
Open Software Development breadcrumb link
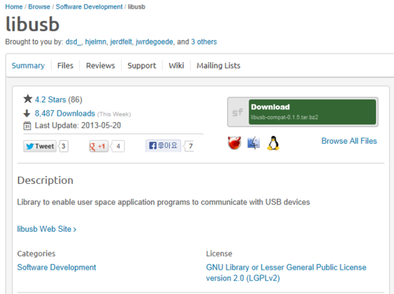click(x=90, y=6)
